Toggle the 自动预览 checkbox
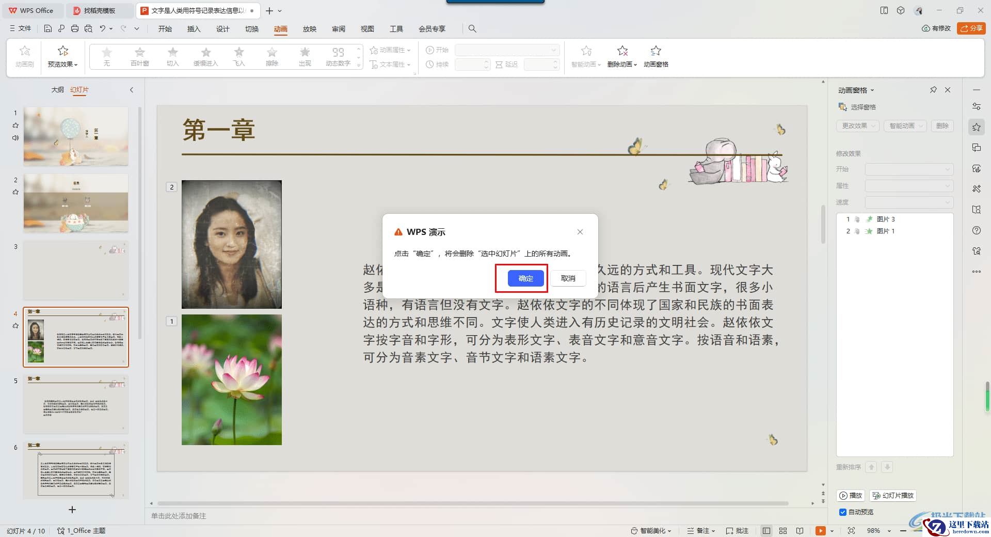This screenshot has height=537, width=991. tap(843, 512)
